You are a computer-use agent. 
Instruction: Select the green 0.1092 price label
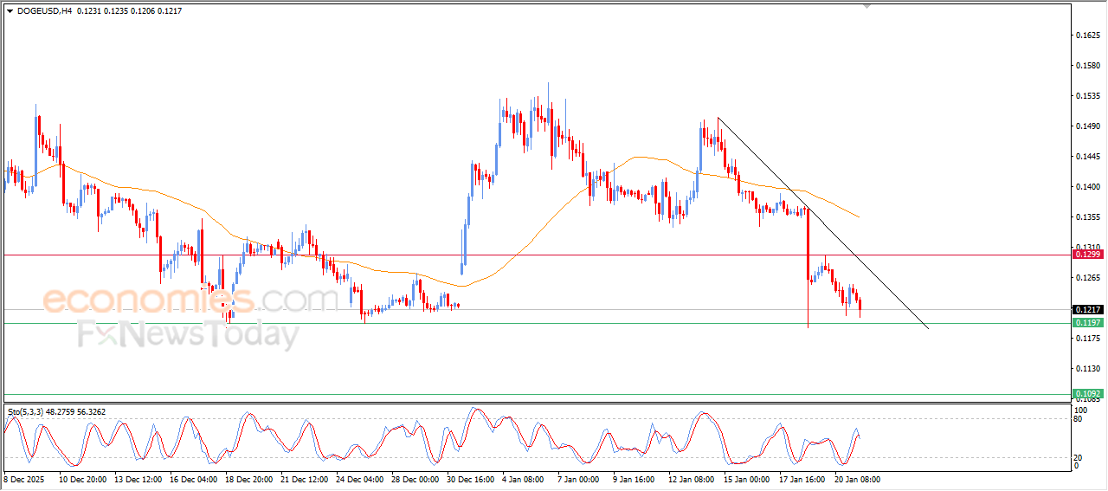(1086, 393)
